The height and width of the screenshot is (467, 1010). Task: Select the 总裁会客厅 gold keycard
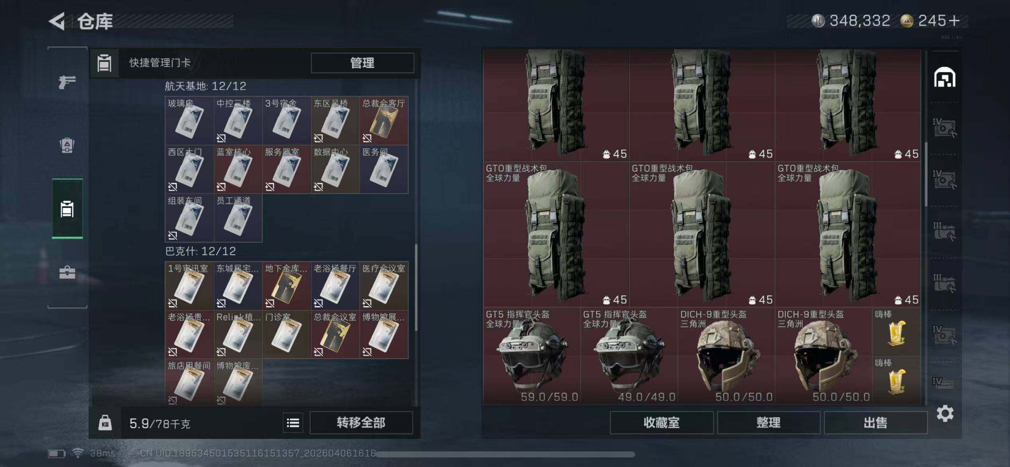(x=384, y=121)
